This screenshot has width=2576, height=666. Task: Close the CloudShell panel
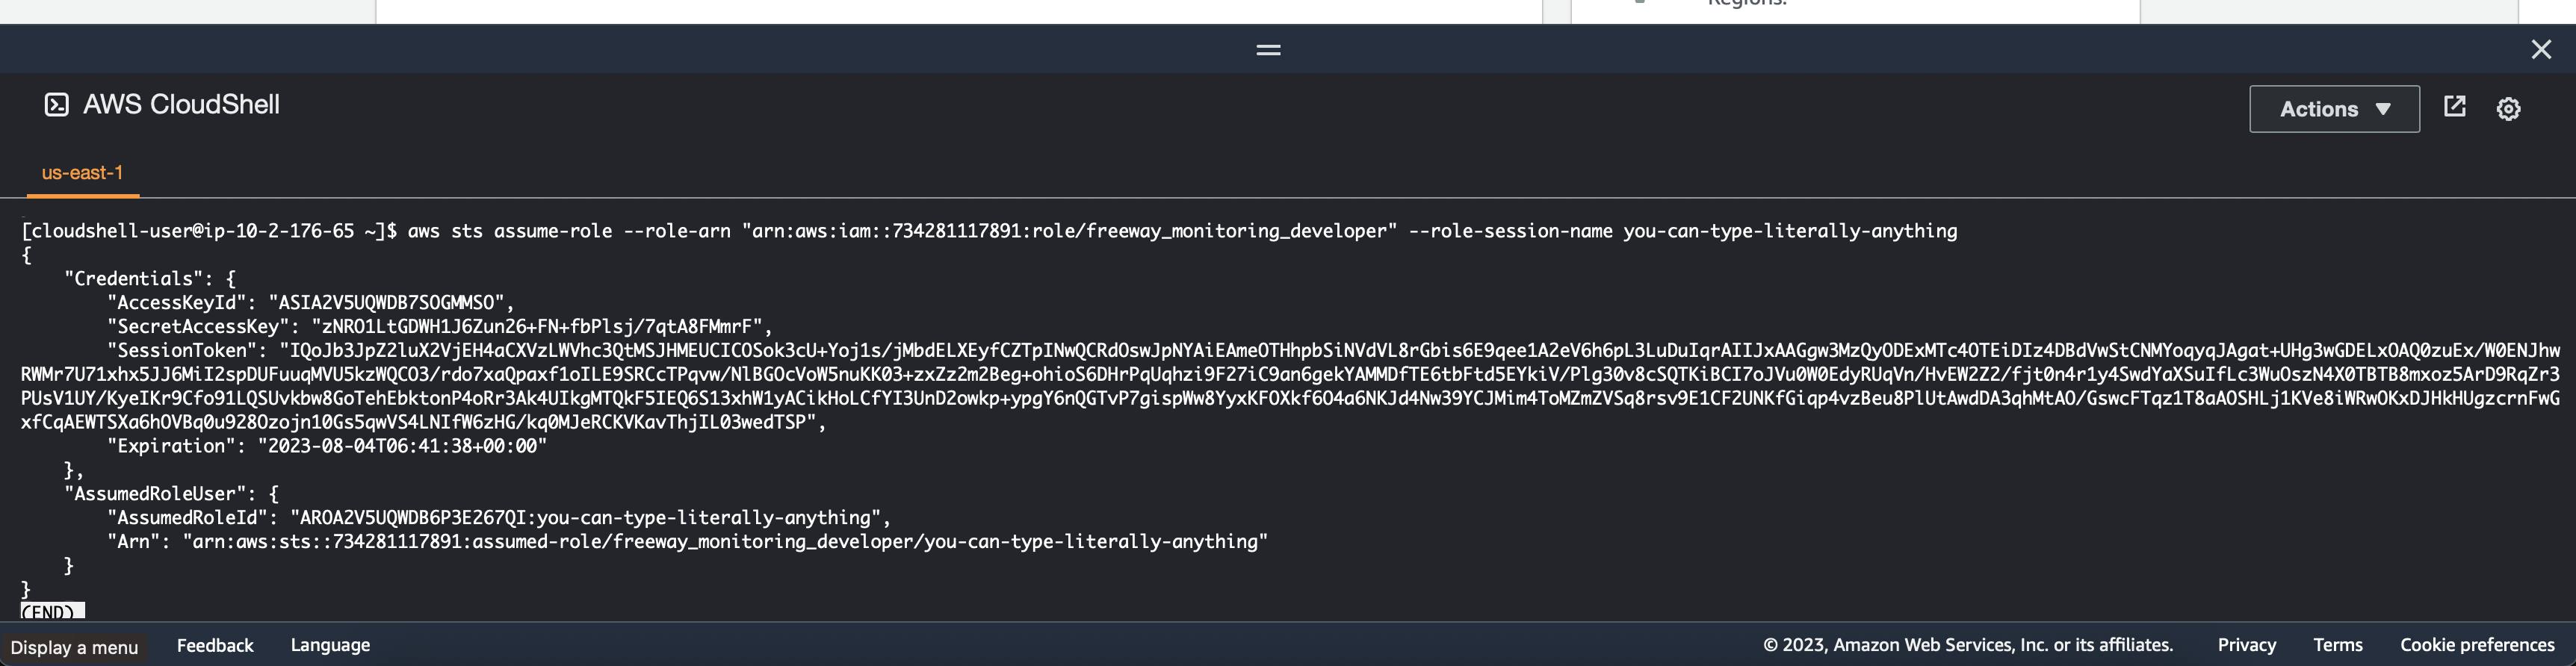point(2541,49)
